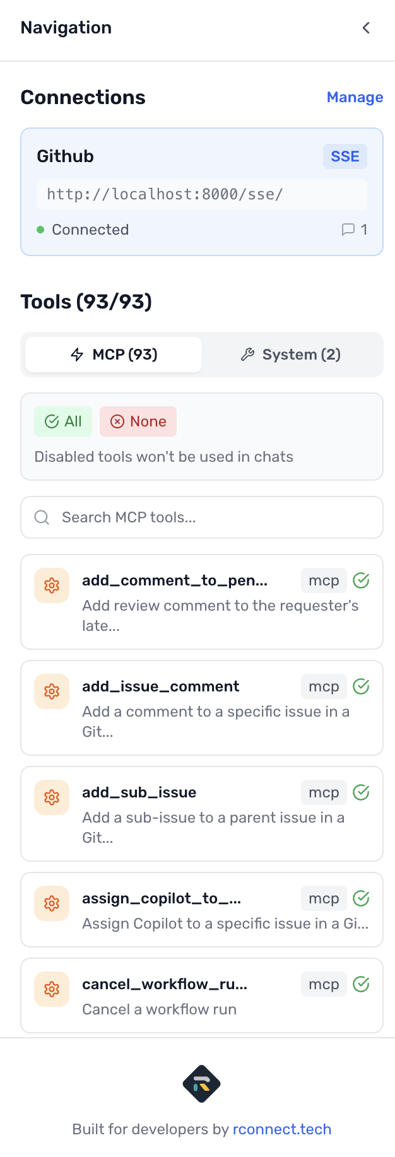
Task: Click the chat count icon on the Github card
Action: point(348,230)
